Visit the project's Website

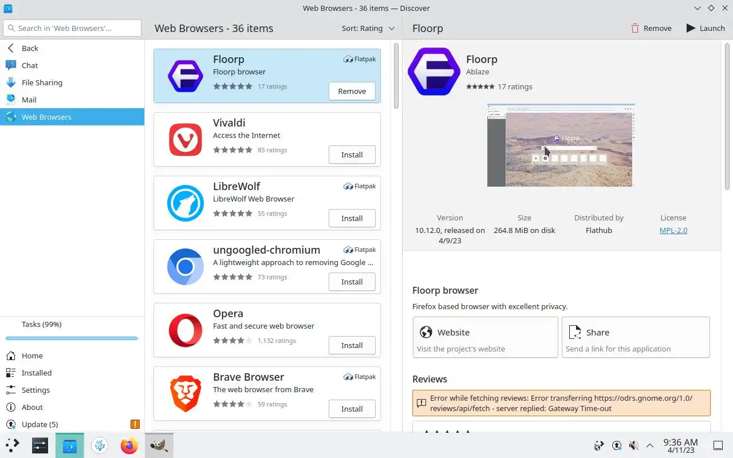click(x=485, y=337)
